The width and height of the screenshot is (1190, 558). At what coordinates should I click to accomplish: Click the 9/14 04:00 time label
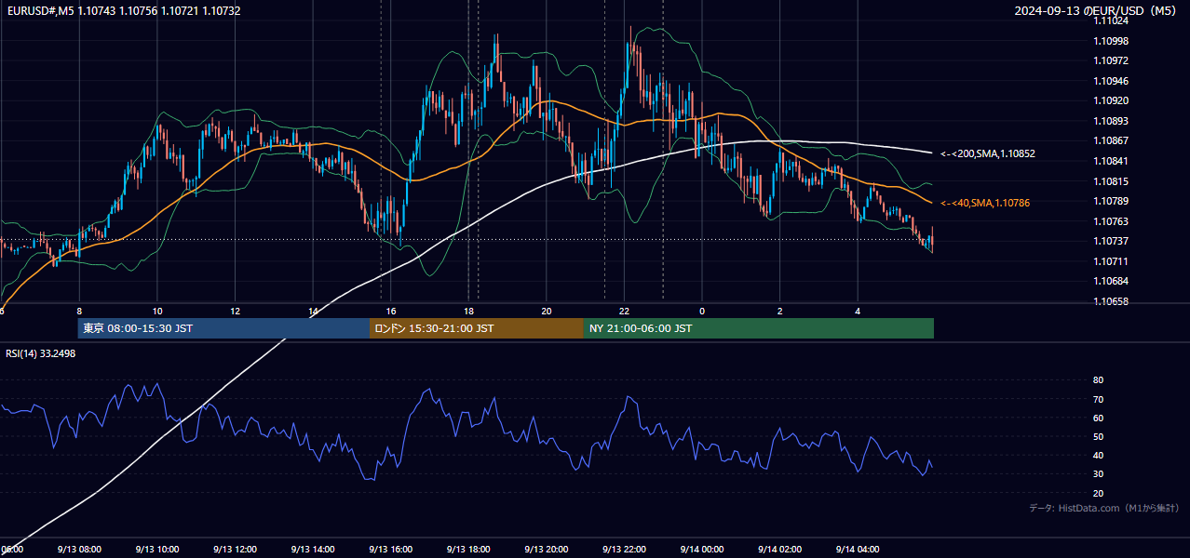tap(859, 550)
